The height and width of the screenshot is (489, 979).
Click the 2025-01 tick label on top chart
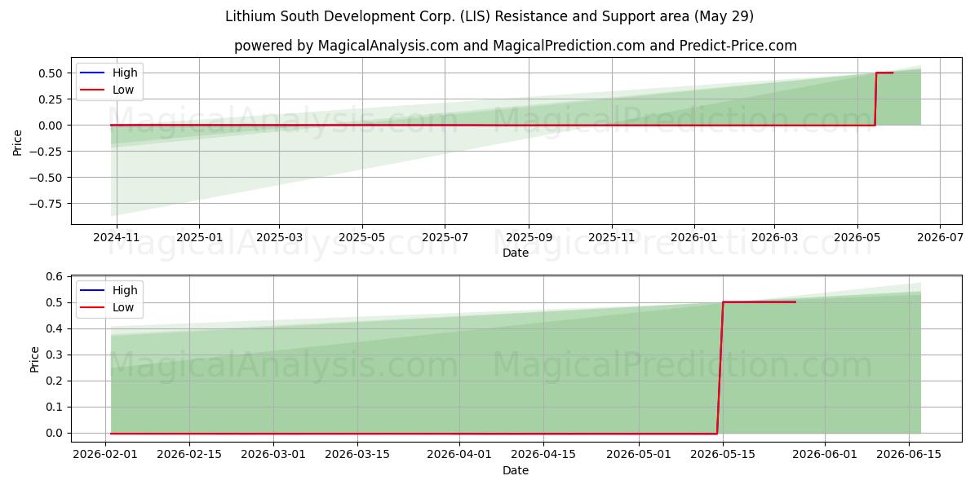tap(200, 237)
